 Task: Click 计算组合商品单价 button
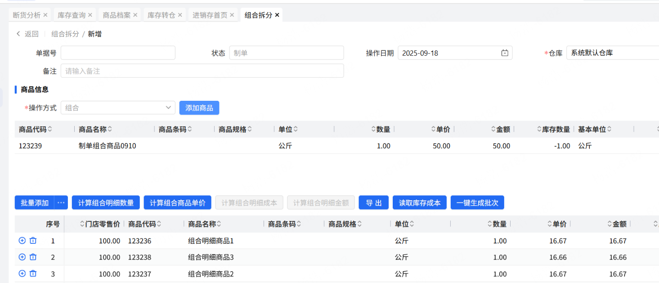click(x=178, y=202)
